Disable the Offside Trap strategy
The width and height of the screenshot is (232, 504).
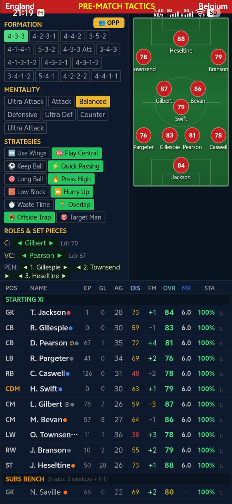[30, 217]
